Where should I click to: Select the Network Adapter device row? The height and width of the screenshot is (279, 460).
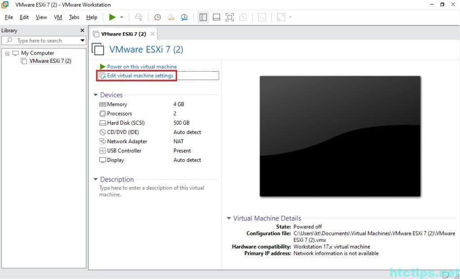tap(159, 141)
